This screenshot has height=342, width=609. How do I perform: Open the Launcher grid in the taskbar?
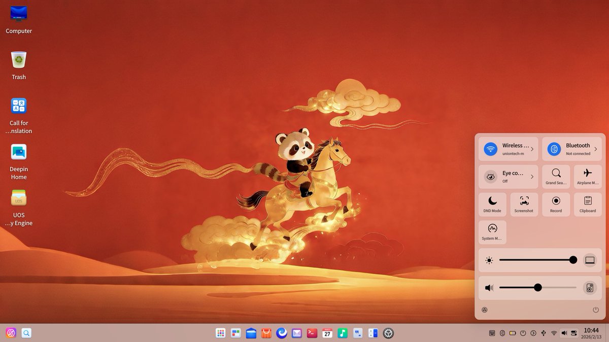pyautogui.click(x=220, y=333)
